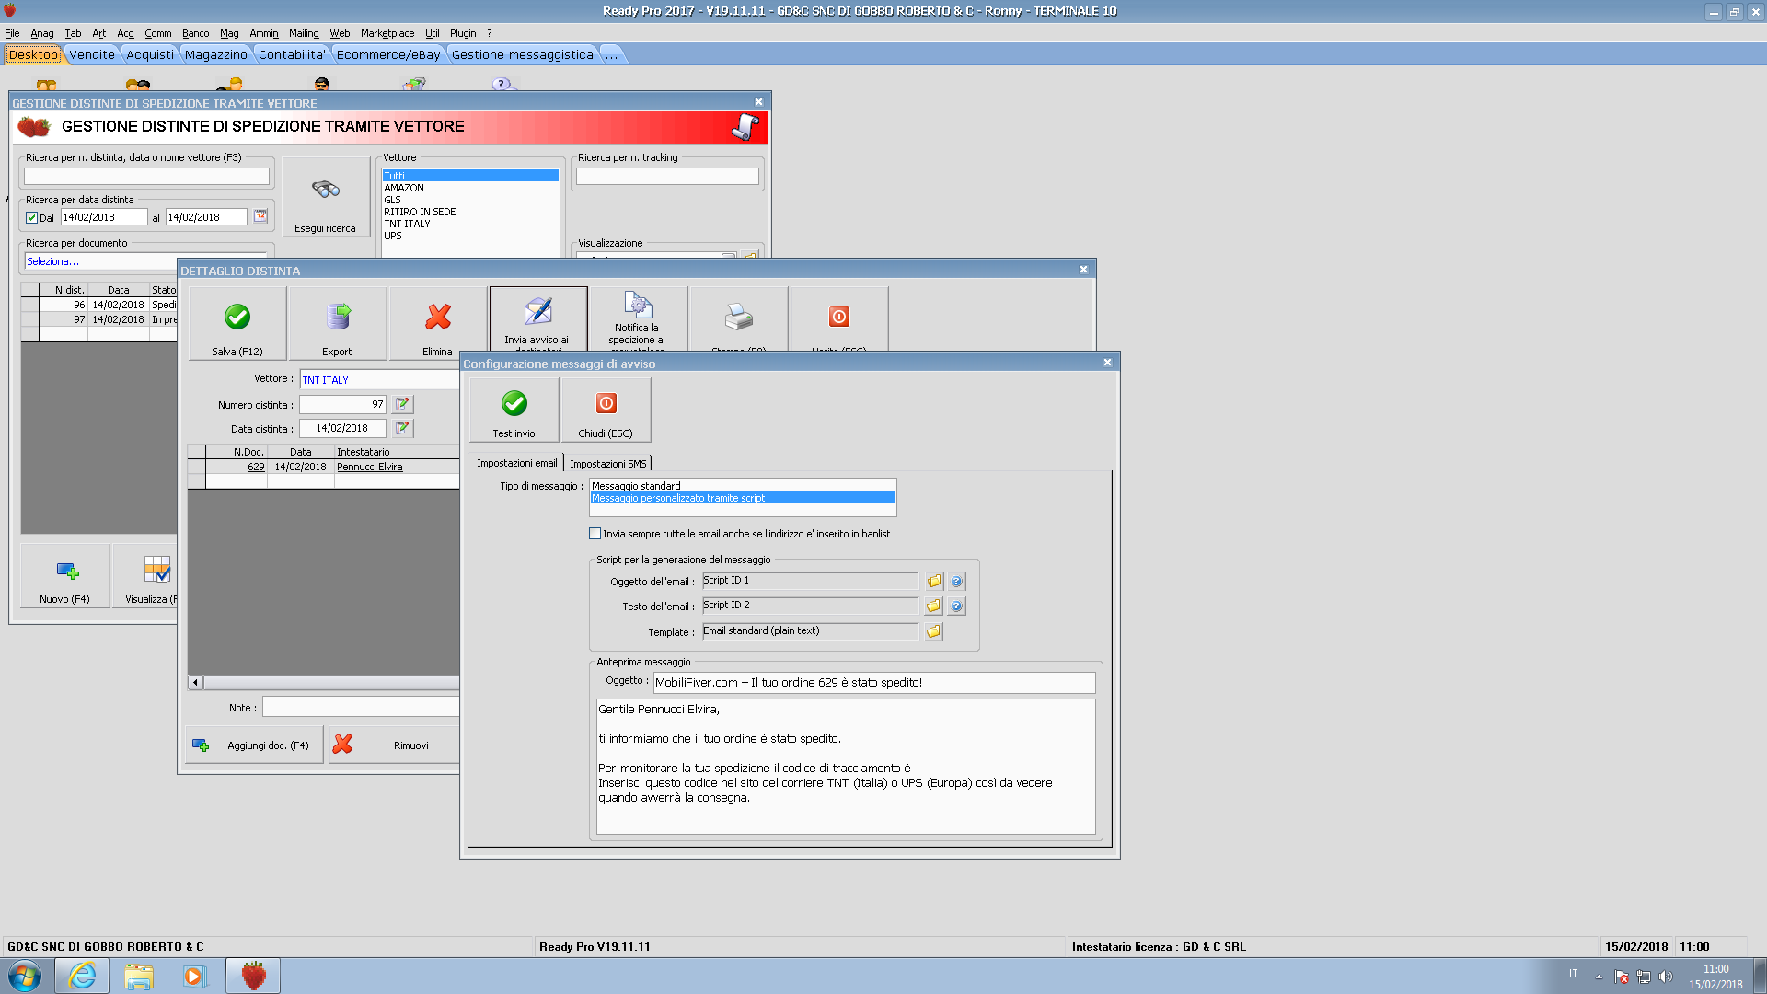Click the Elimina red X icon
This screenshot has height=994, width=1767.
pyautogui.click(x=437, y=318)
